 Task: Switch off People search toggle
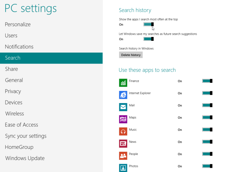click(x=207, y=154)
